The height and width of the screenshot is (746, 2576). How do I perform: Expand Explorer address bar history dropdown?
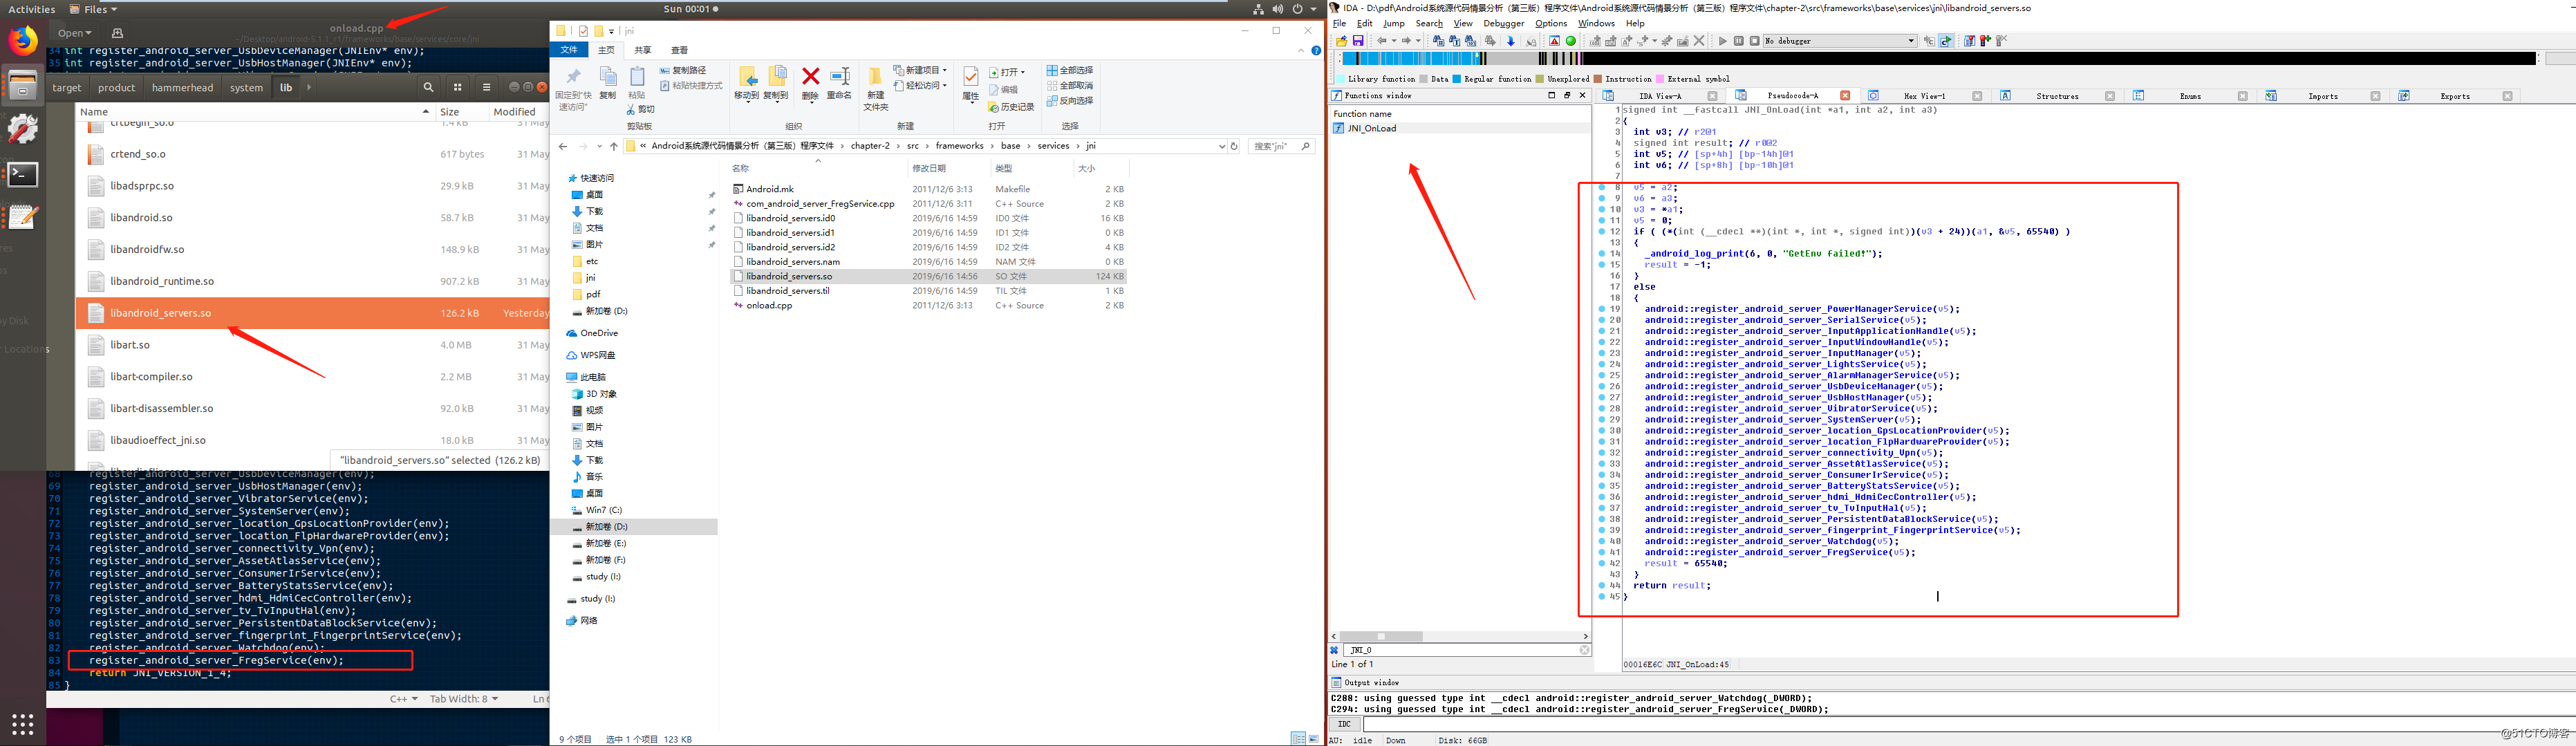[1221, 146]
